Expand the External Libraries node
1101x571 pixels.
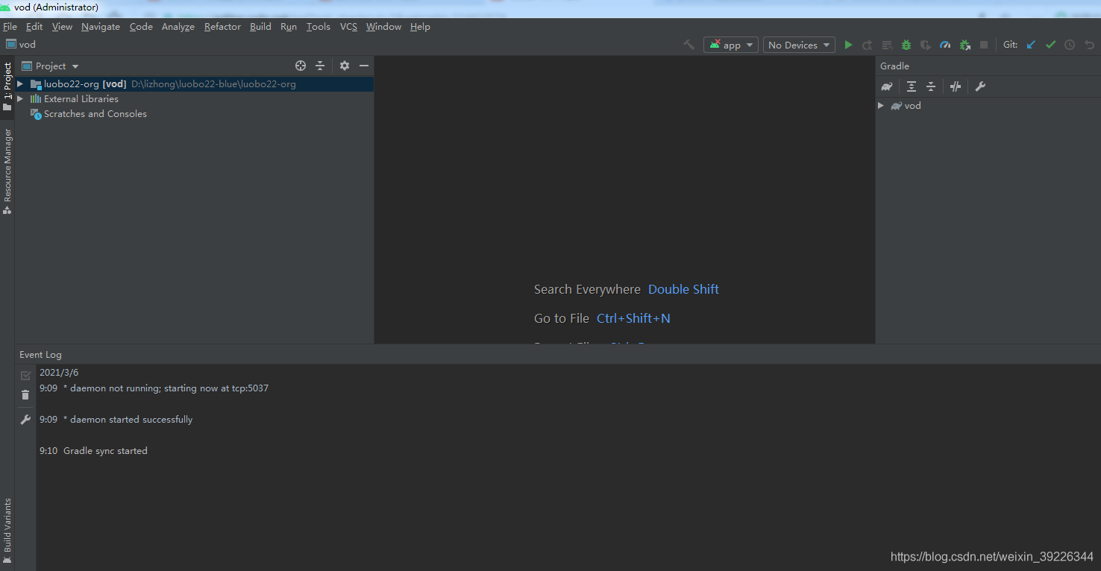click(x=20, y=99)
